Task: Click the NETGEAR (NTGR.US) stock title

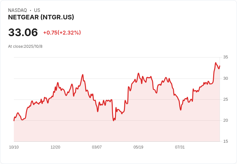Action: coord(41,17)
